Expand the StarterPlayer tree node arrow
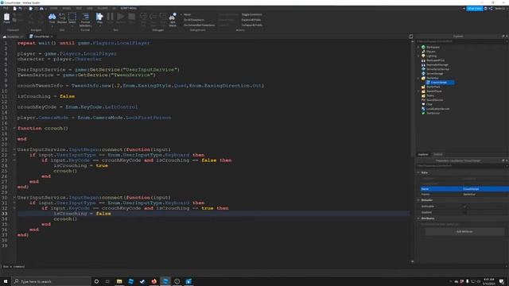 tap(418, 91)
